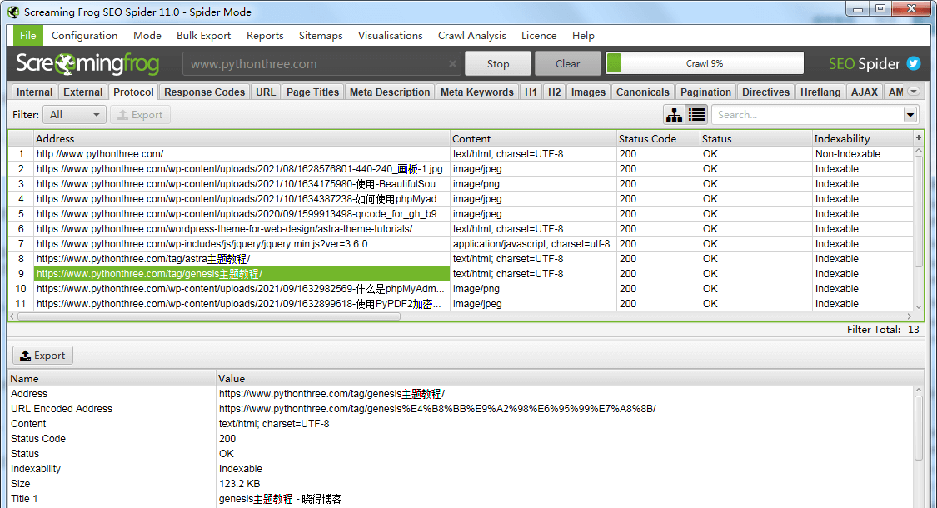Clear URL with the X icon
Screen dimensions: 937x508
[452, 64]
